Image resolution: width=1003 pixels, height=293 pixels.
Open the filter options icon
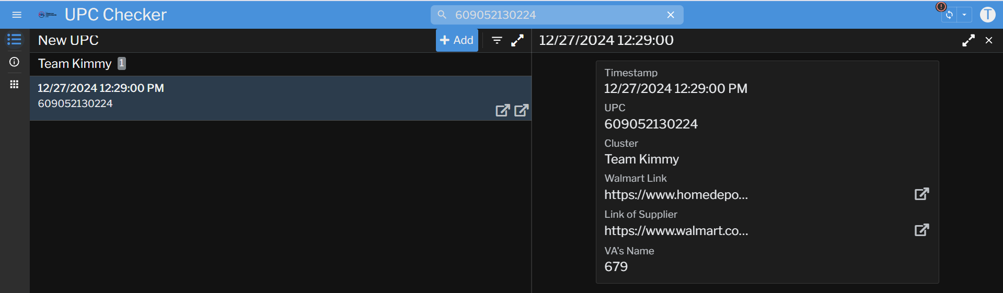click(497, 40)
